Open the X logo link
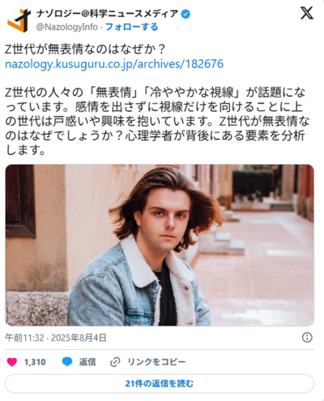Screen dimensions: 324x401 click(x=307, y=13)
